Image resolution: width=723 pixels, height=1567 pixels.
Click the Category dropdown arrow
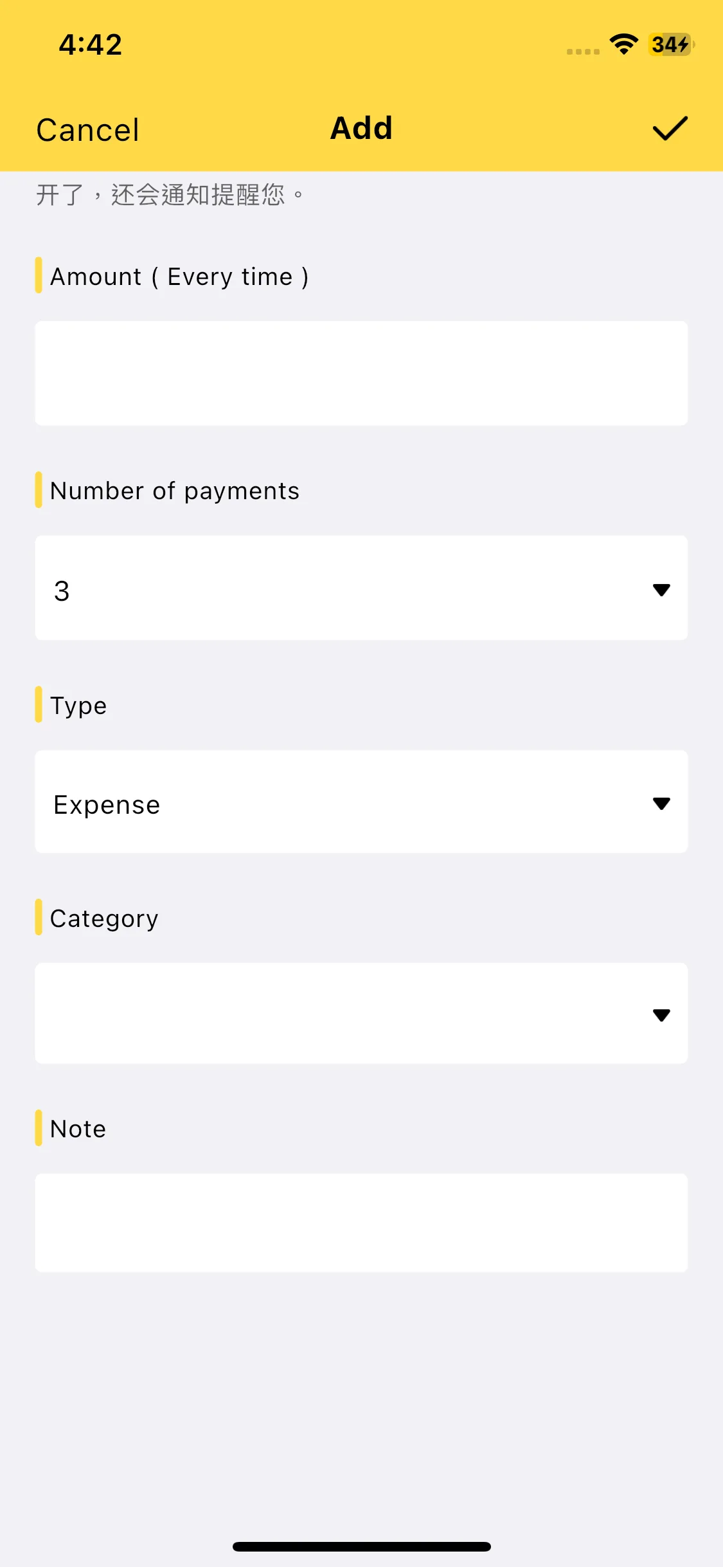pyautogui.click(x=661, y=1015)
